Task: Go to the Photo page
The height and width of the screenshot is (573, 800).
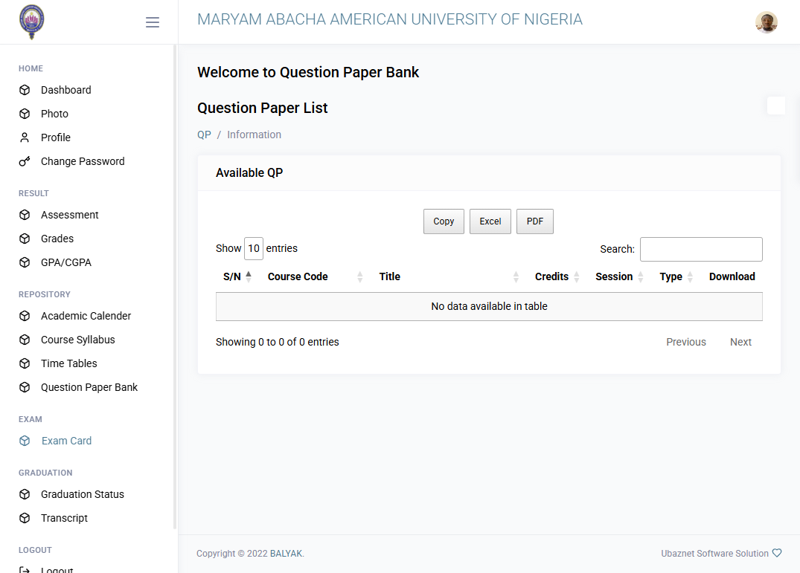Action: 54,114
